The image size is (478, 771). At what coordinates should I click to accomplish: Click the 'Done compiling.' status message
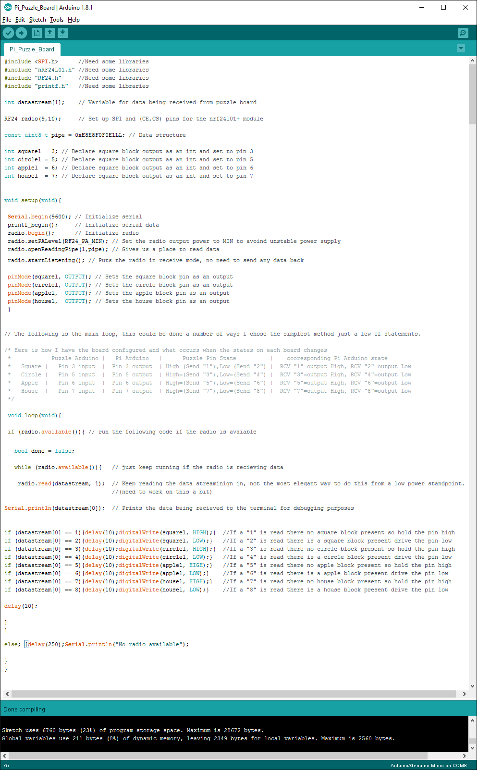coord(25,710)
